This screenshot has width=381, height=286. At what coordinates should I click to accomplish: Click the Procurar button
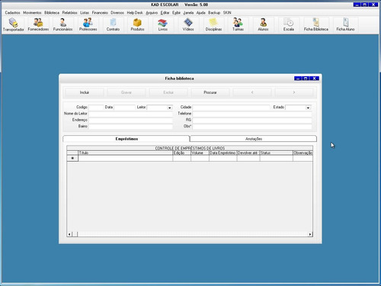(x=210, y=92)
